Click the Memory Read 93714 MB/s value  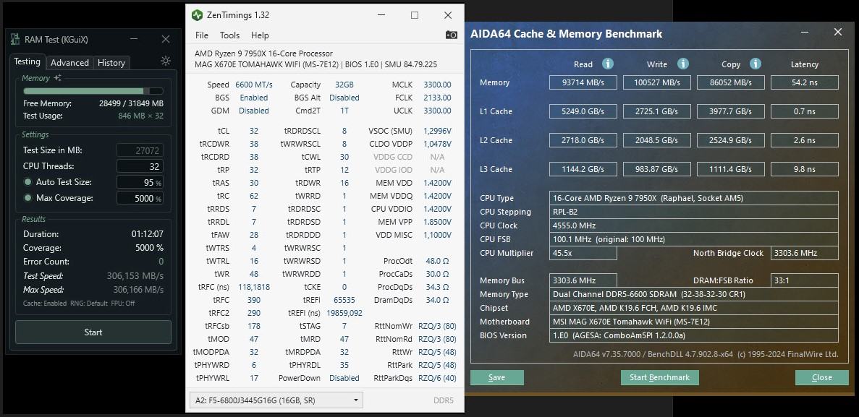[583, 82]
